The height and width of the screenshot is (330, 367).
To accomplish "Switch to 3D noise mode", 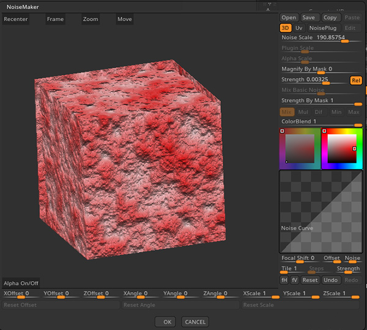I will pos(286,28).
